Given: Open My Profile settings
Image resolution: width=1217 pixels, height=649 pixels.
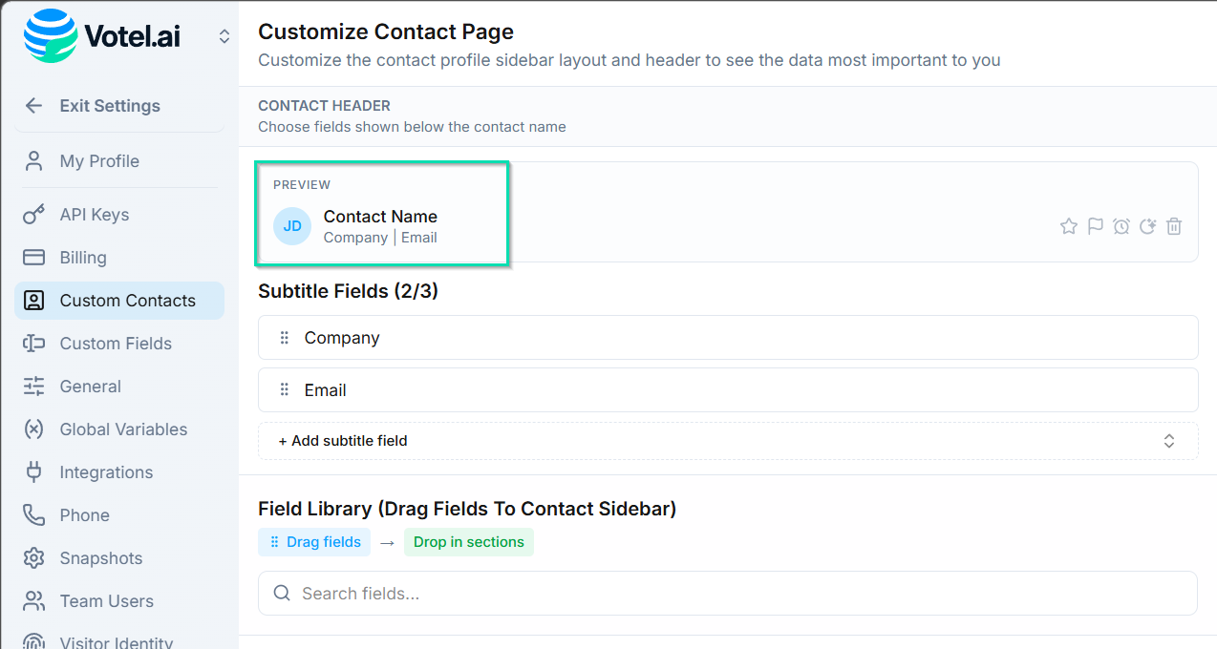Looking at the screenshot, I should click(99, 161).
